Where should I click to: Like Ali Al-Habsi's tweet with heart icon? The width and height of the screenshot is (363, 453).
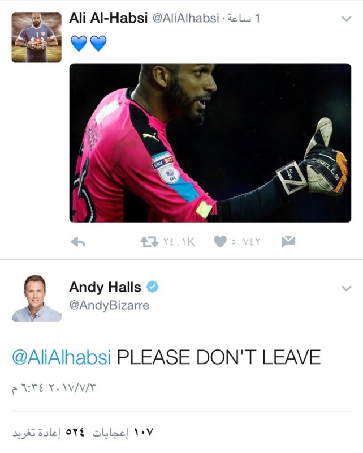pyautogui.click(x=220, y=242)
